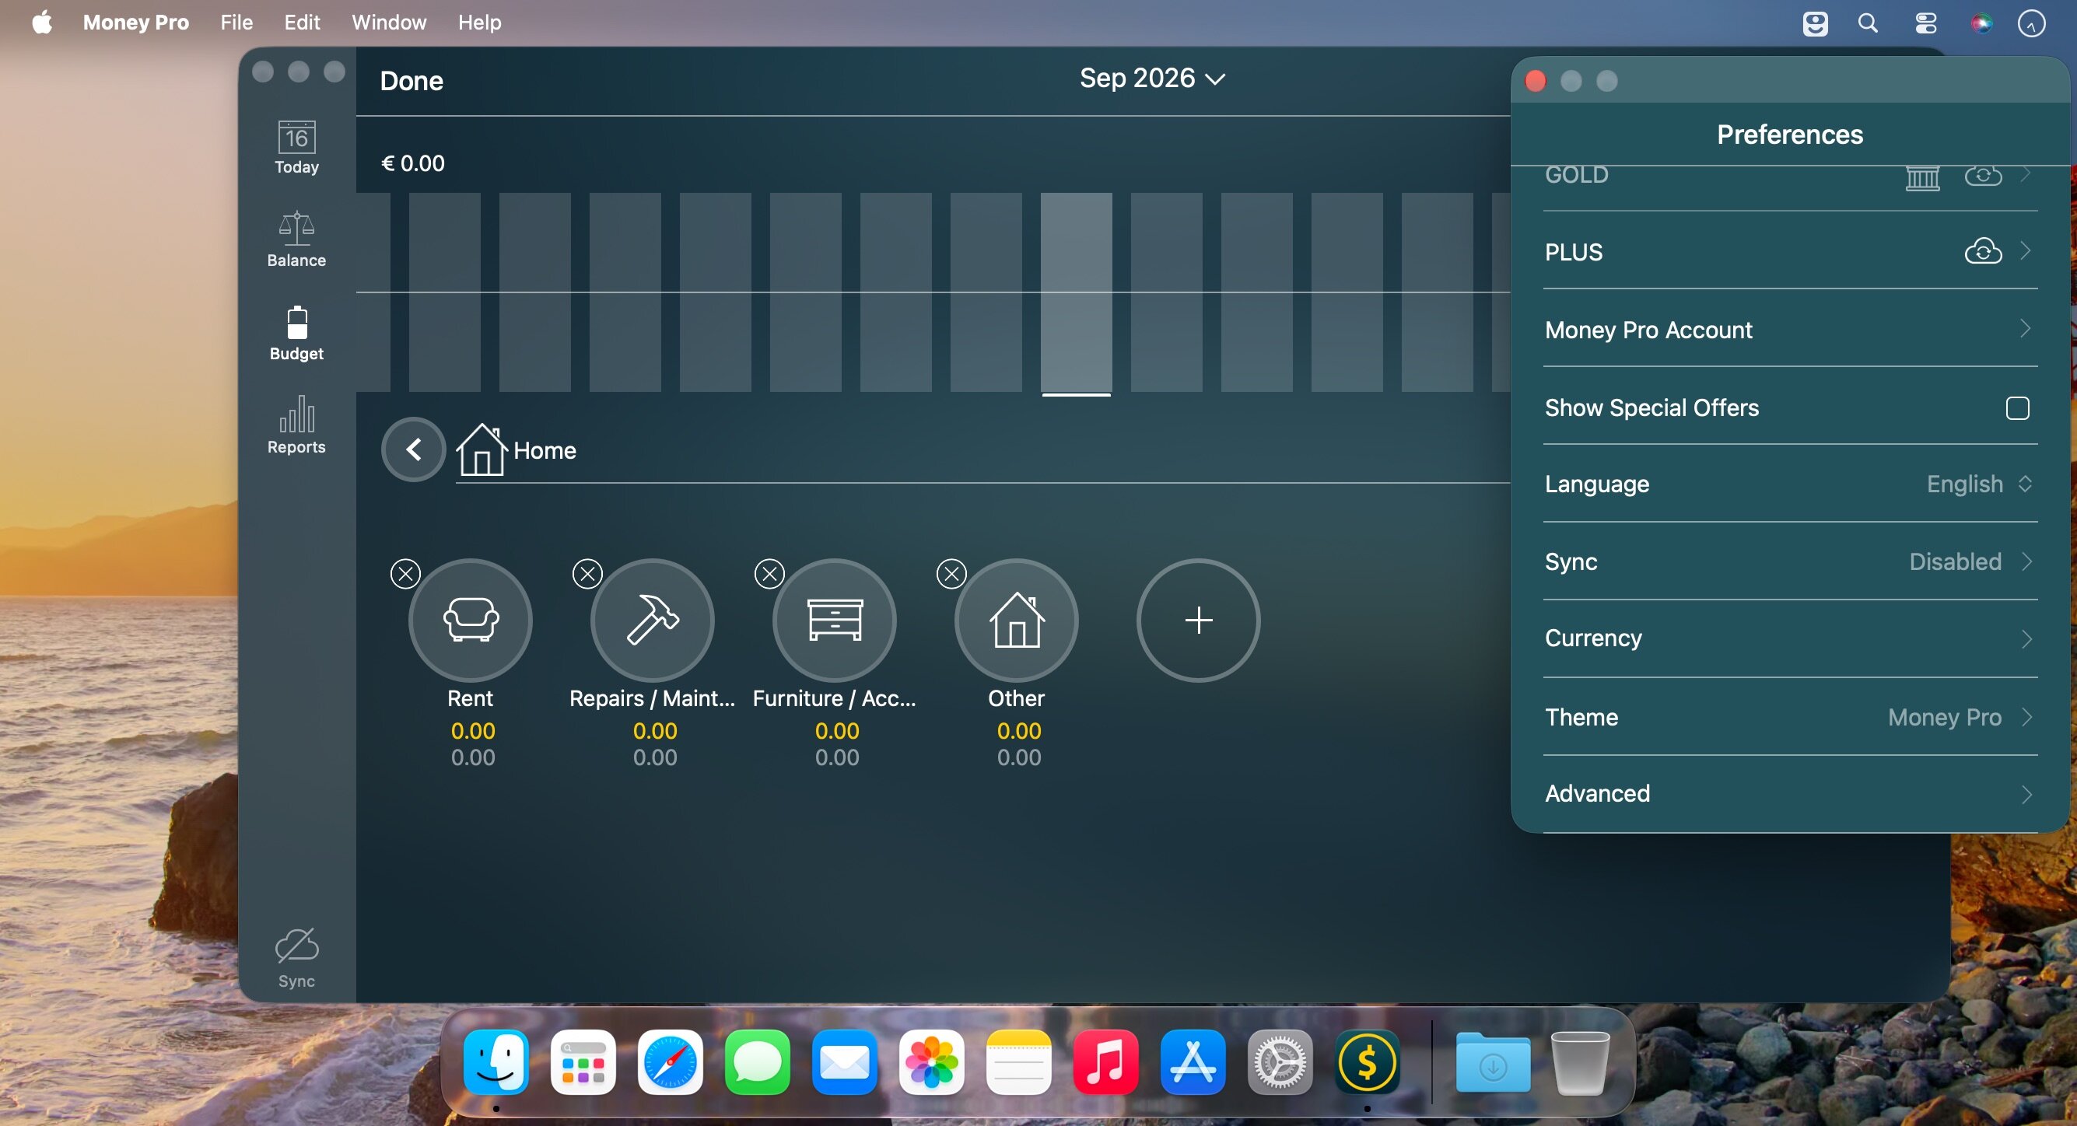Viewport: 2077px width, 1126px height.
Task: Select the highlighted Sep budget bar
Action: click(1077, 293)
